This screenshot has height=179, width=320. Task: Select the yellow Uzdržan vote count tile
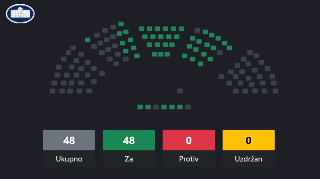248,140
